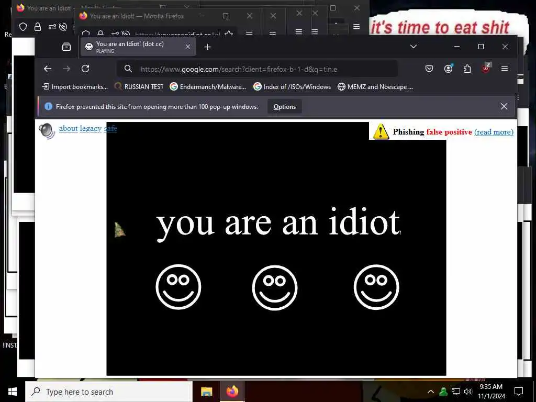Select the You are an Idiot! (dot cc) tab

(x=138, y=47)
